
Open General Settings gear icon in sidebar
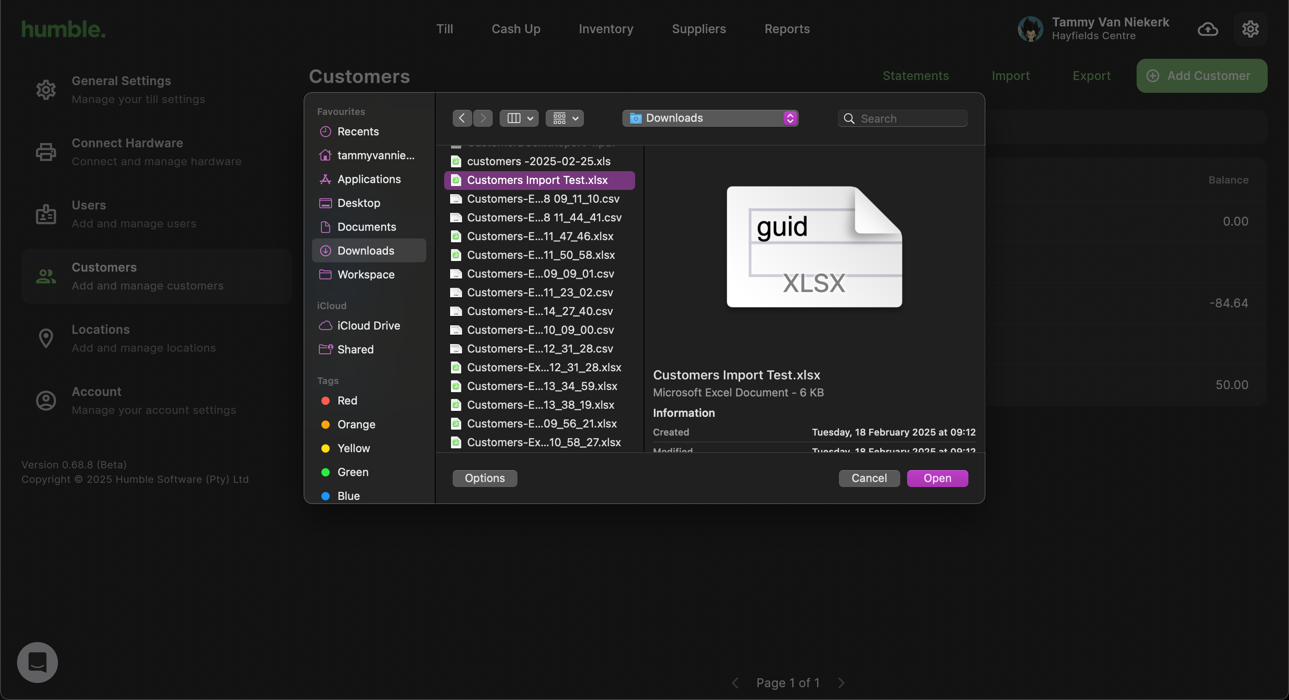(x=46, y=89)
